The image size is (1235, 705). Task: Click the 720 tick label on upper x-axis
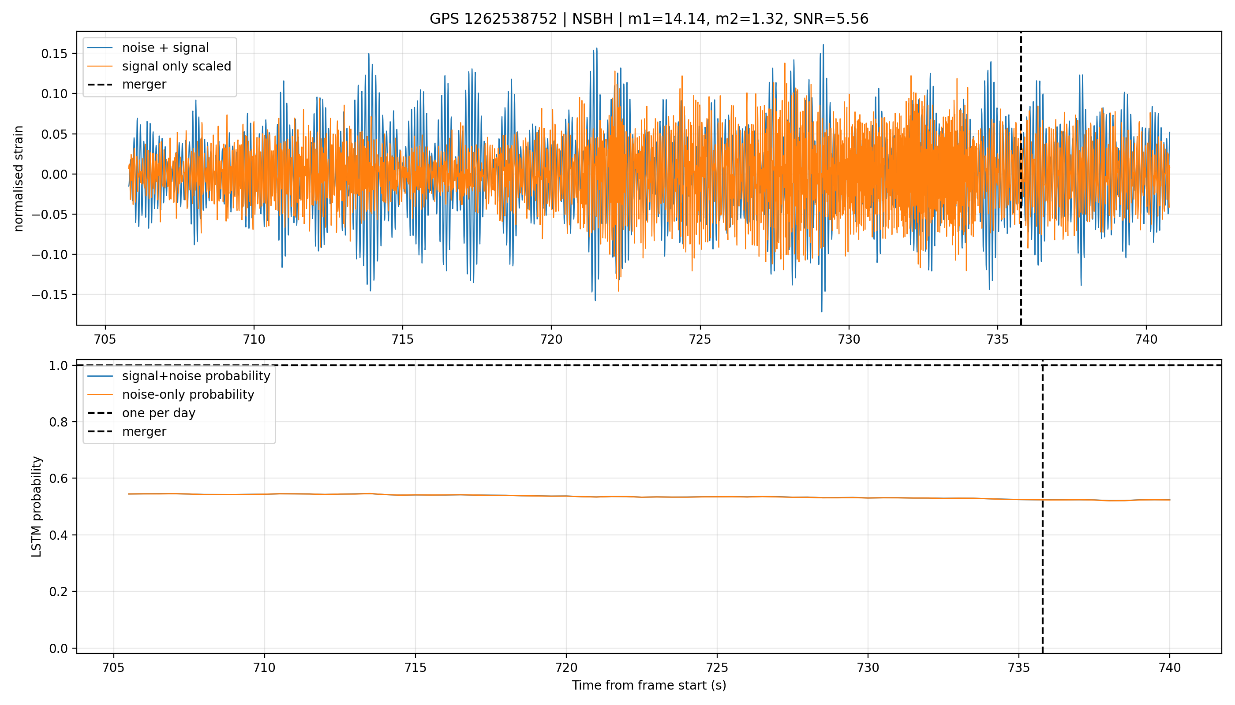pyautogui.click(x=551, y=339)
